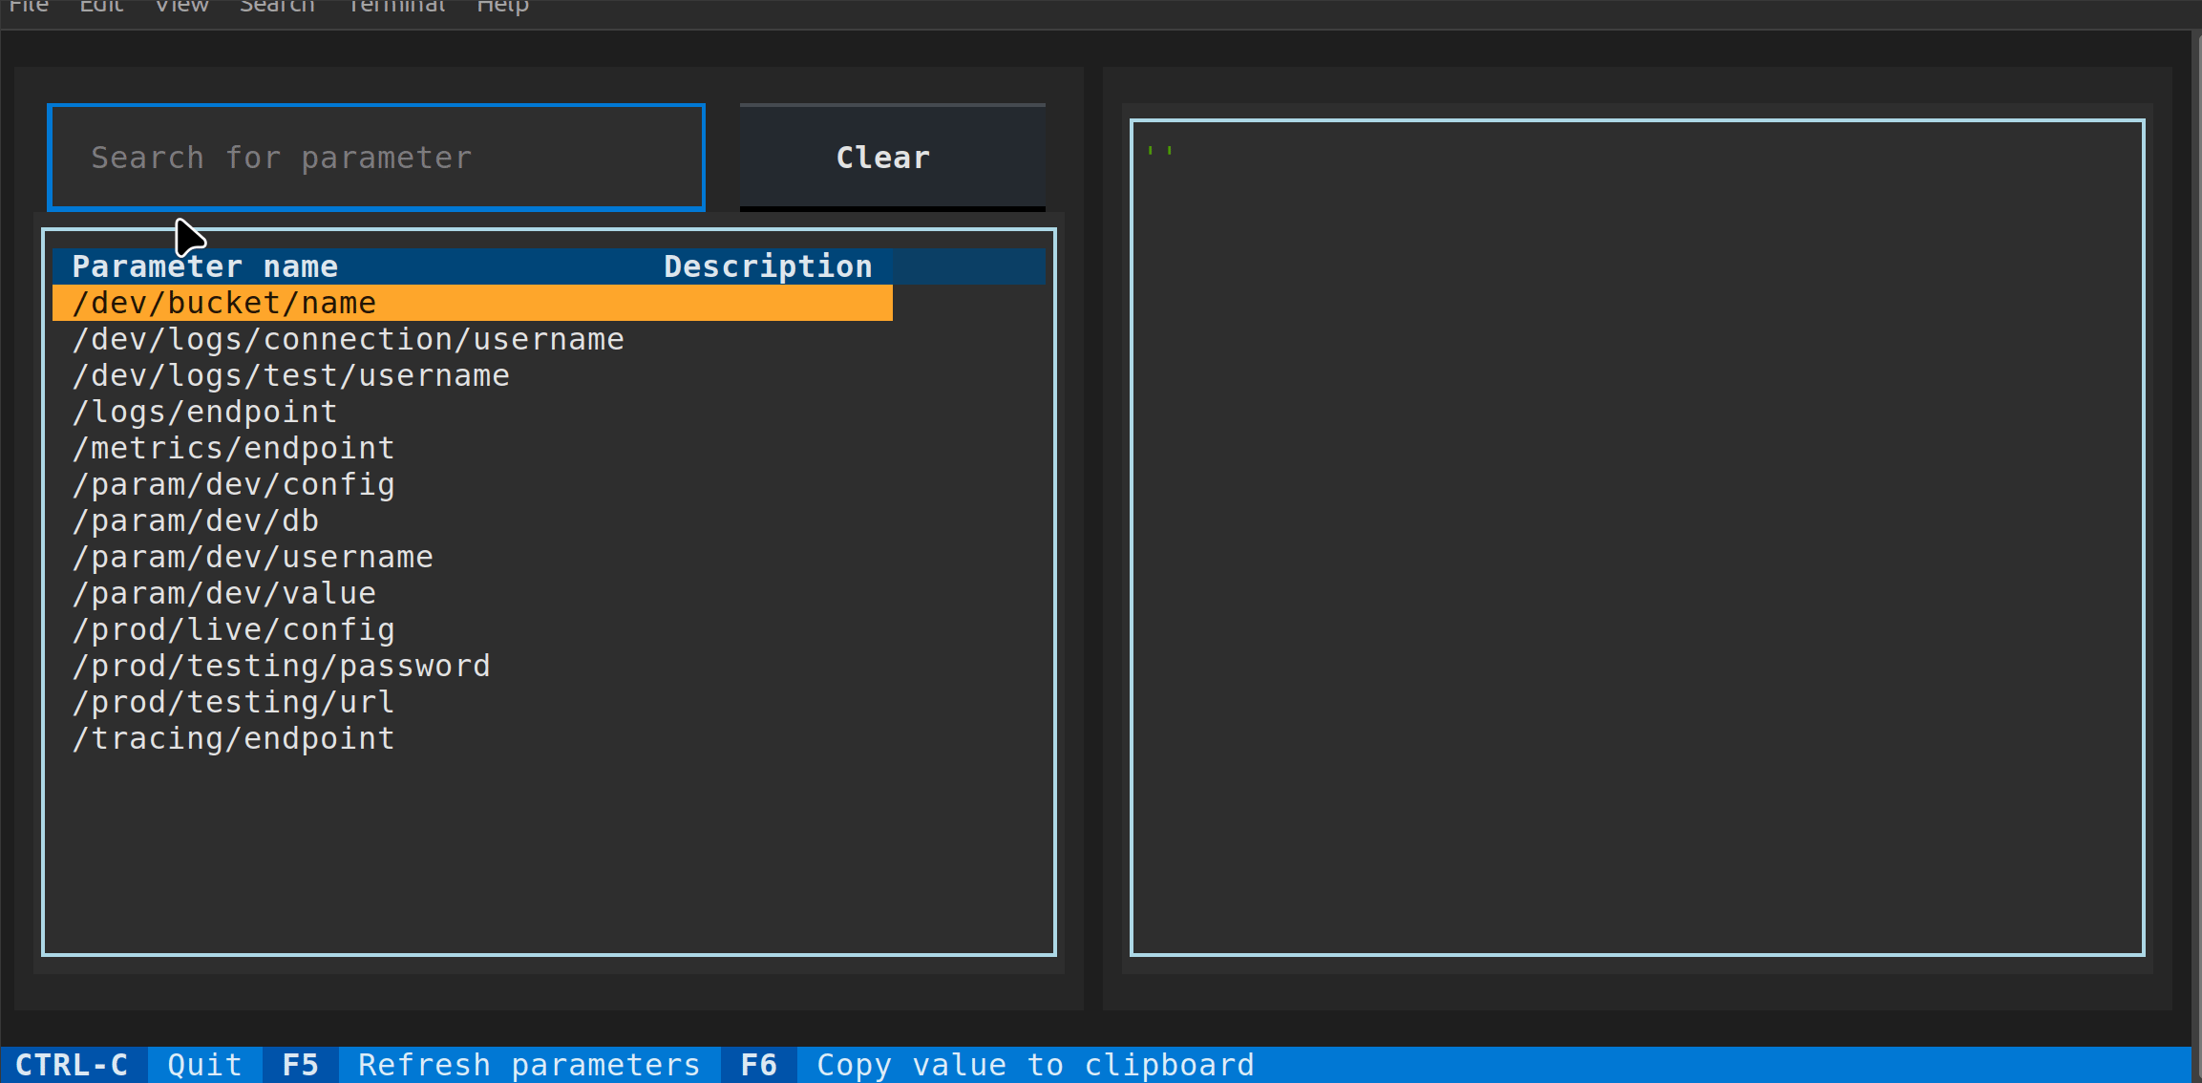The width and height of the screenshot is (2202, 1083).
Task: Select /dev/logs/connection/username in the table
Action: [x=349, y=339]
